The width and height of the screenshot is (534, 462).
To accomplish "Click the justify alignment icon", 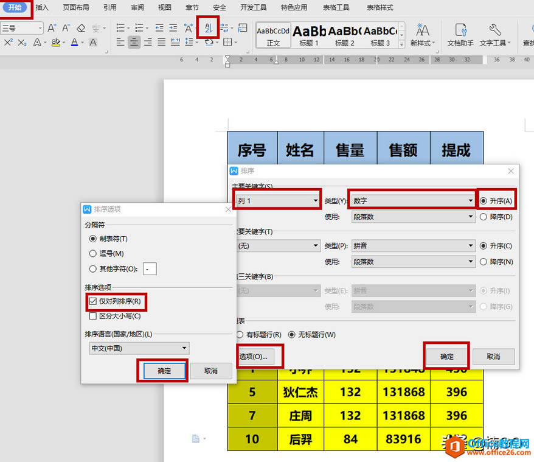I will (161, 42).
